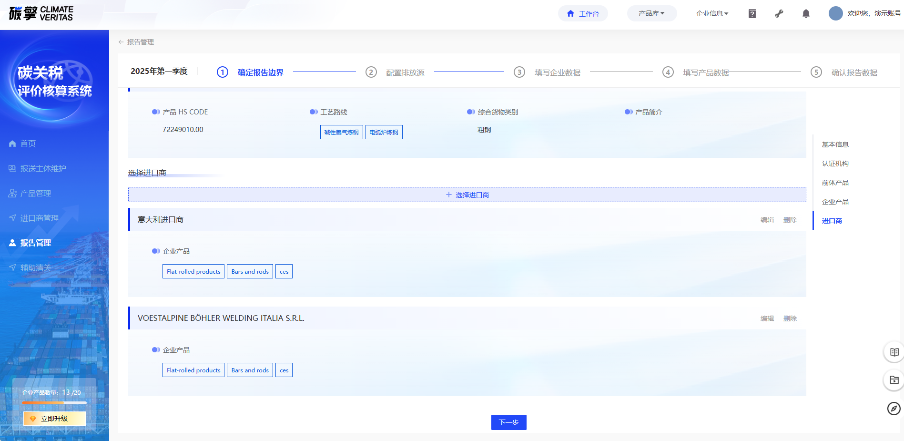Open the wrench settings icon

coord(779,14)
